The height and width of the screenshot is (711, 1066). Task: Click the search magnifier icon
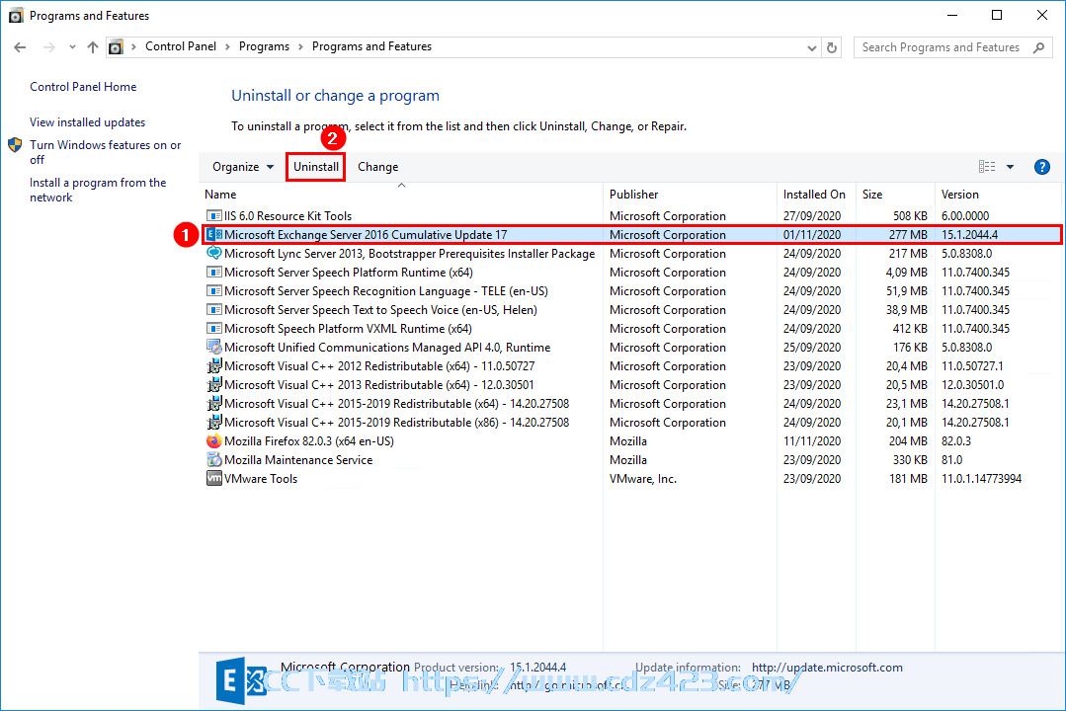tap(1038, 47)
